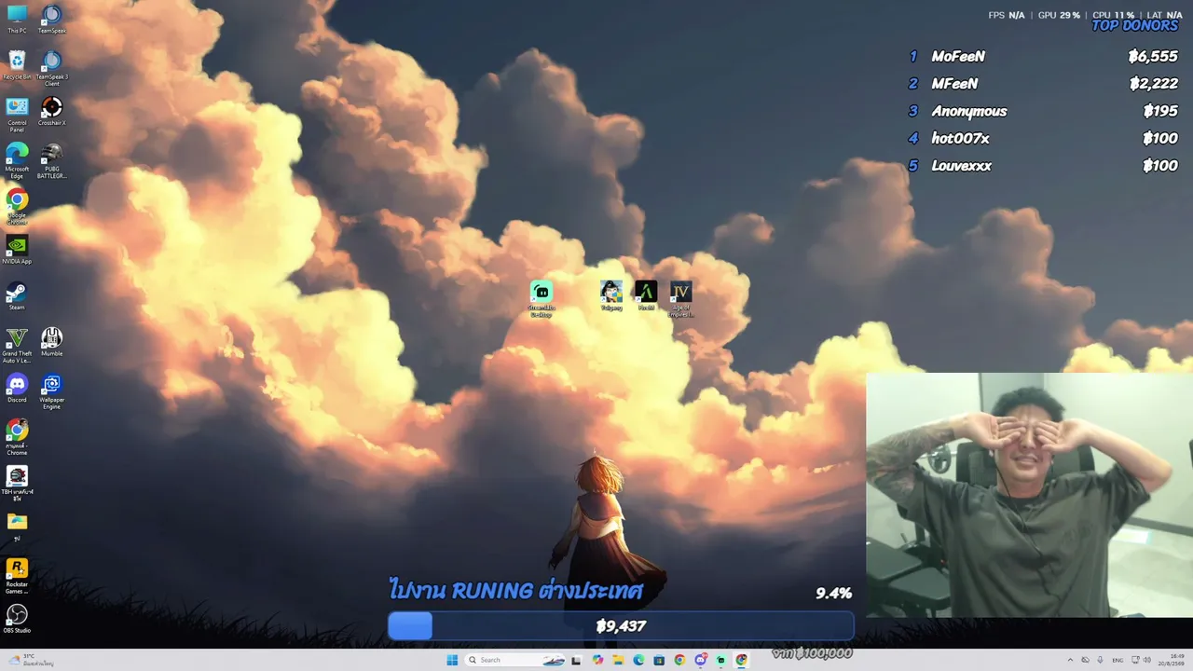Switch to Streamlabs in the taskbar
Screen dimensions: 1193x671
[x=720, y=660]
